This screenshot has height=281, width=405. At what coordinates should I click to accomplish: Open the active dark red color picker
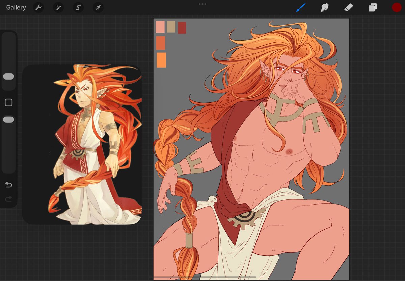click(x=397, y=7)
